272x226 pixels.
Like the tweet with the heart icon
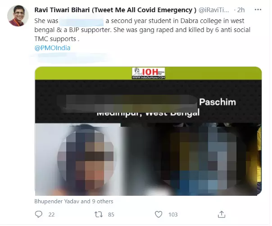[159, 214]
